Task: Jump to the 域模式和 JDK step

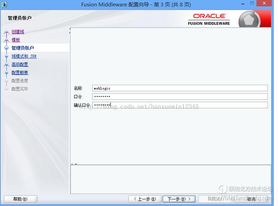Action: (24, 56)
